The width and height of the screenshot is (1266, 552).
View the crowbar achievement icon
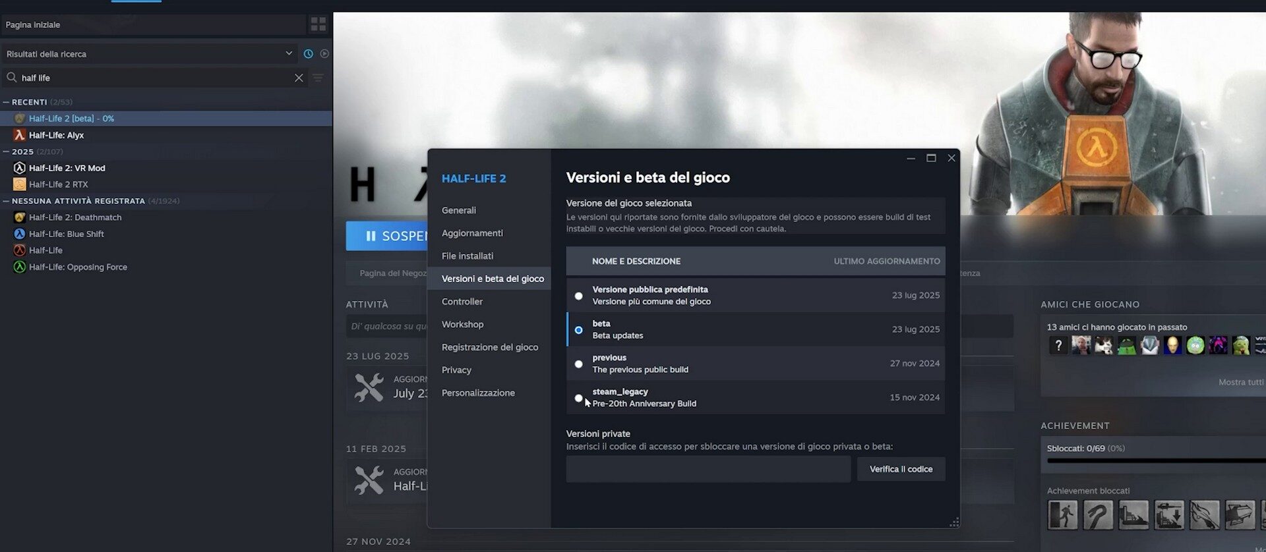click(x=1098, y=515)
